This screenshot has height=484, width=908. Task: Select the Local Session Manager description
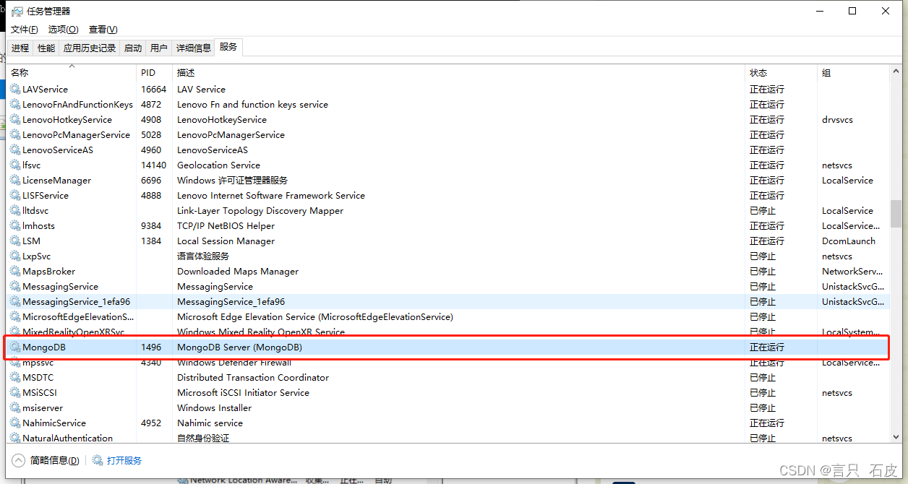[x=226, y=241]
